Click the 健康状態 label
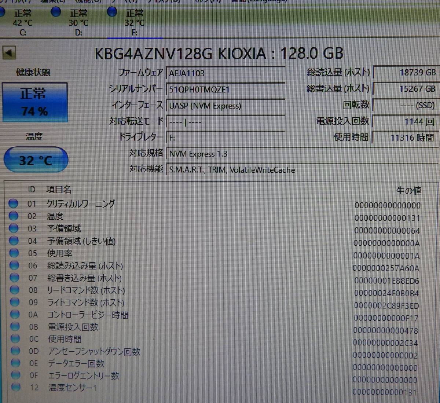 tap(33, 72)
